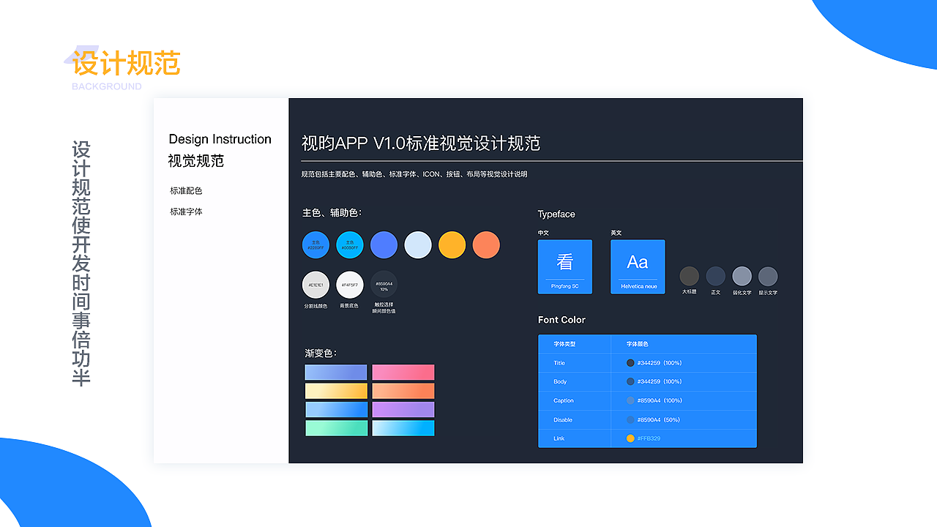Image resolution: width=937 pixels, height=527 pixels.
Task: Click the 提示文字 text color circle
Action: click(768, 276)
